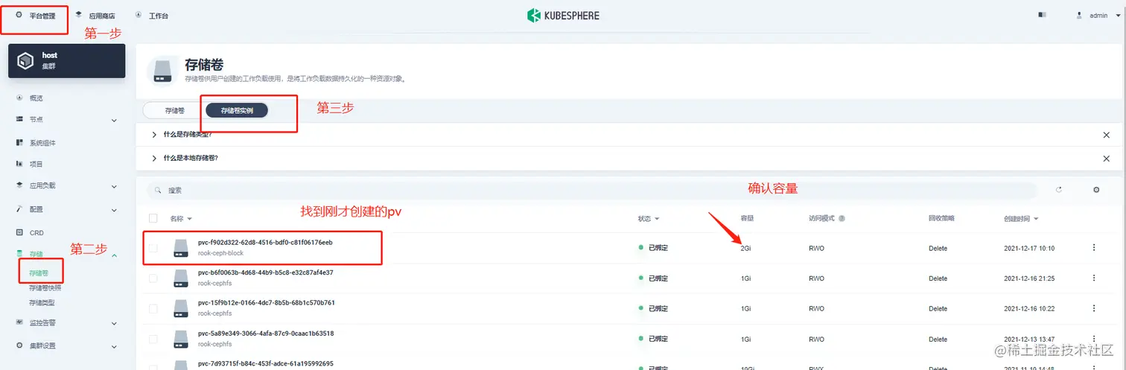Open 系统组件 system components
The height and width of the screenshot is (370, 1126).
42,143
